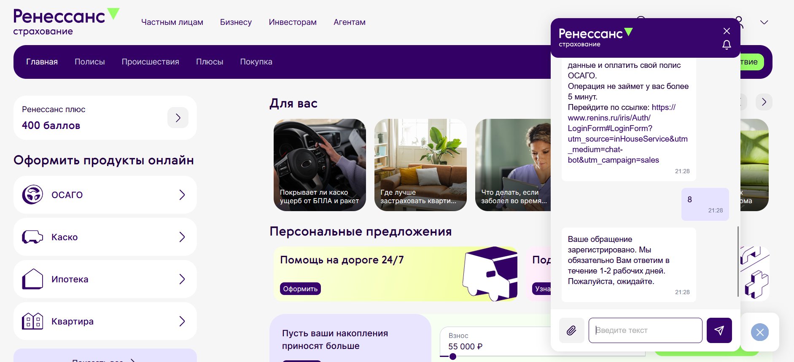The image size is (794, 362).
Task: Click the chat notification bell icon
Action: [727, 45]
